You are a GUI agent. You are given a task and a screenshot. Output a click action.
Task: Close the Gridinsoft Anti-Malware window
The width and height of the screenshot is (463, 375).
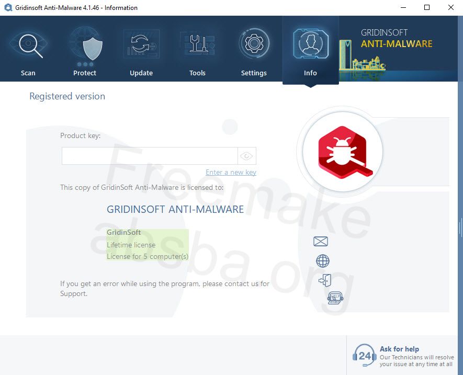point(451,8)
